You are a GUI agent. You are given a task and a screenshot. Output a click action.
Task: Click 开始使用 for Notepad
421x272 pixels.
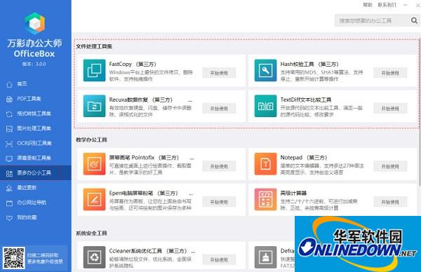click(390, 166)
